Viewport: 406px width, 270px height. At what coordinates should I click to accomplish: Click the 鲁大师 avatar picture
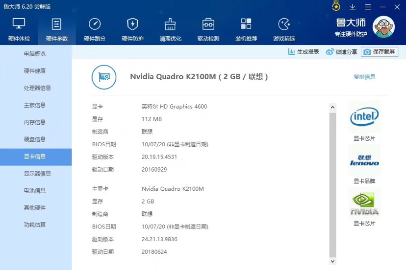tap(383, 26)
